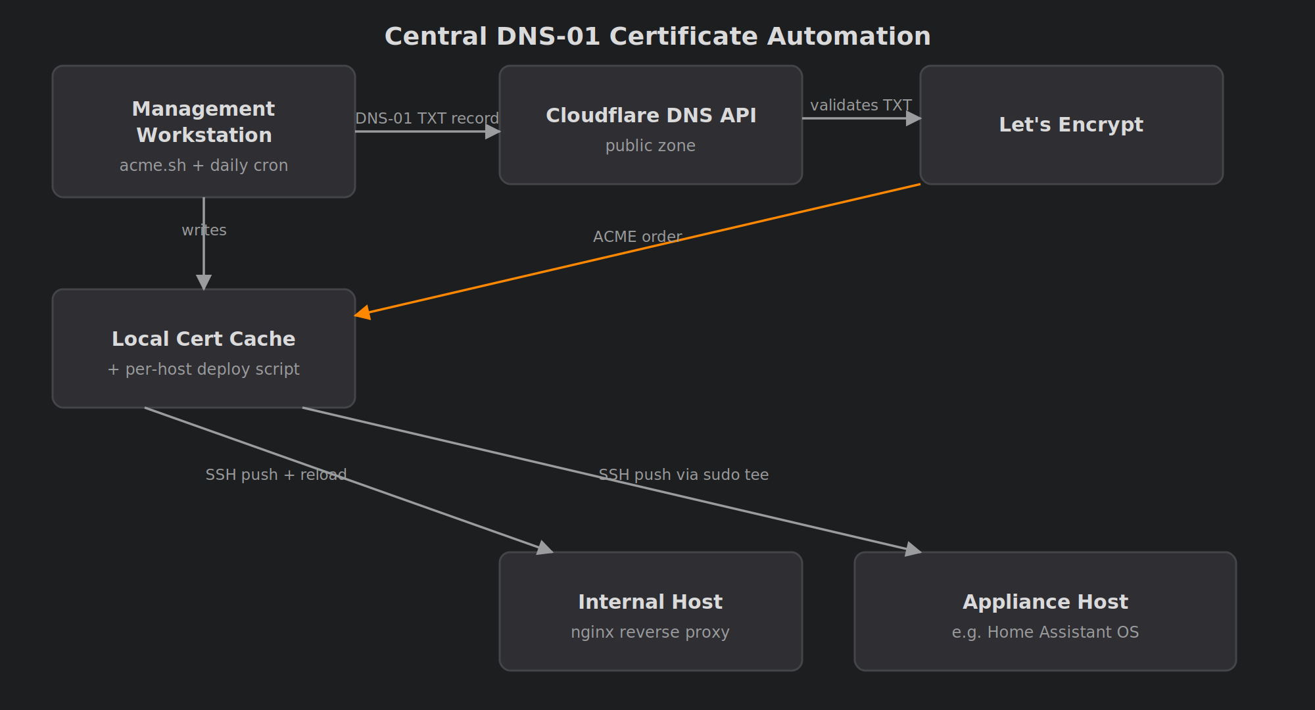Click the 'e.g. Home Assistant OS' text
The image size is (1315, 710).
[1045, 632]
